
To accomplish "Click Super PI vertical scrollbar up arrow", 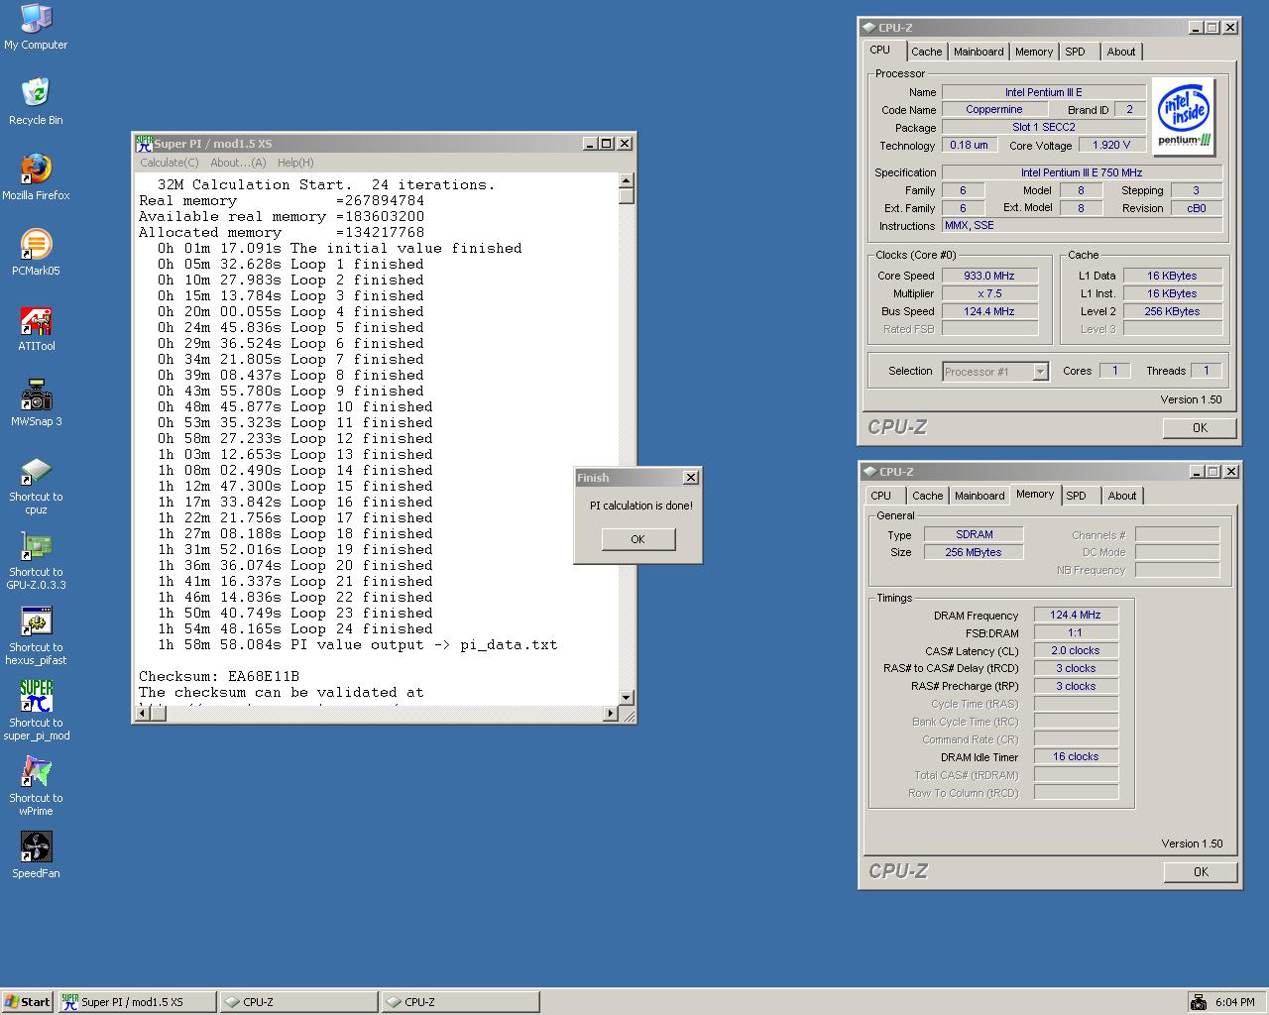I will (626, 180).
